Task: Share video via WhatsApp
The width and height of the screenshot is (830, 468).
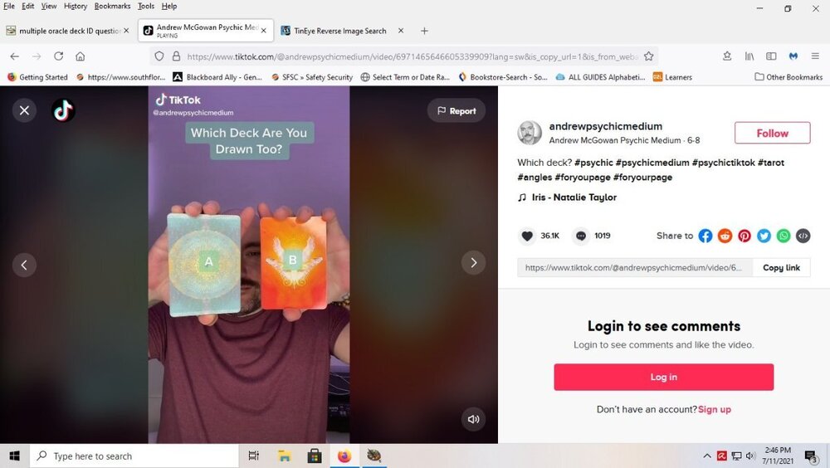Action: pos(784,236)
